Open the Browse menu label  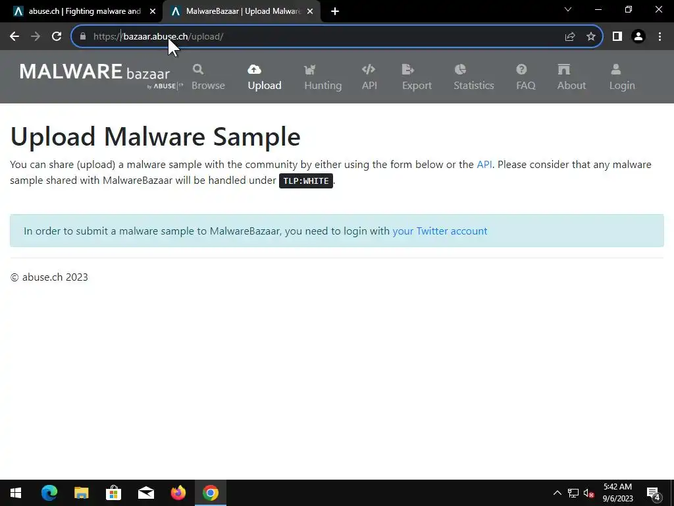pyautogui.click(x=208, y=85)
